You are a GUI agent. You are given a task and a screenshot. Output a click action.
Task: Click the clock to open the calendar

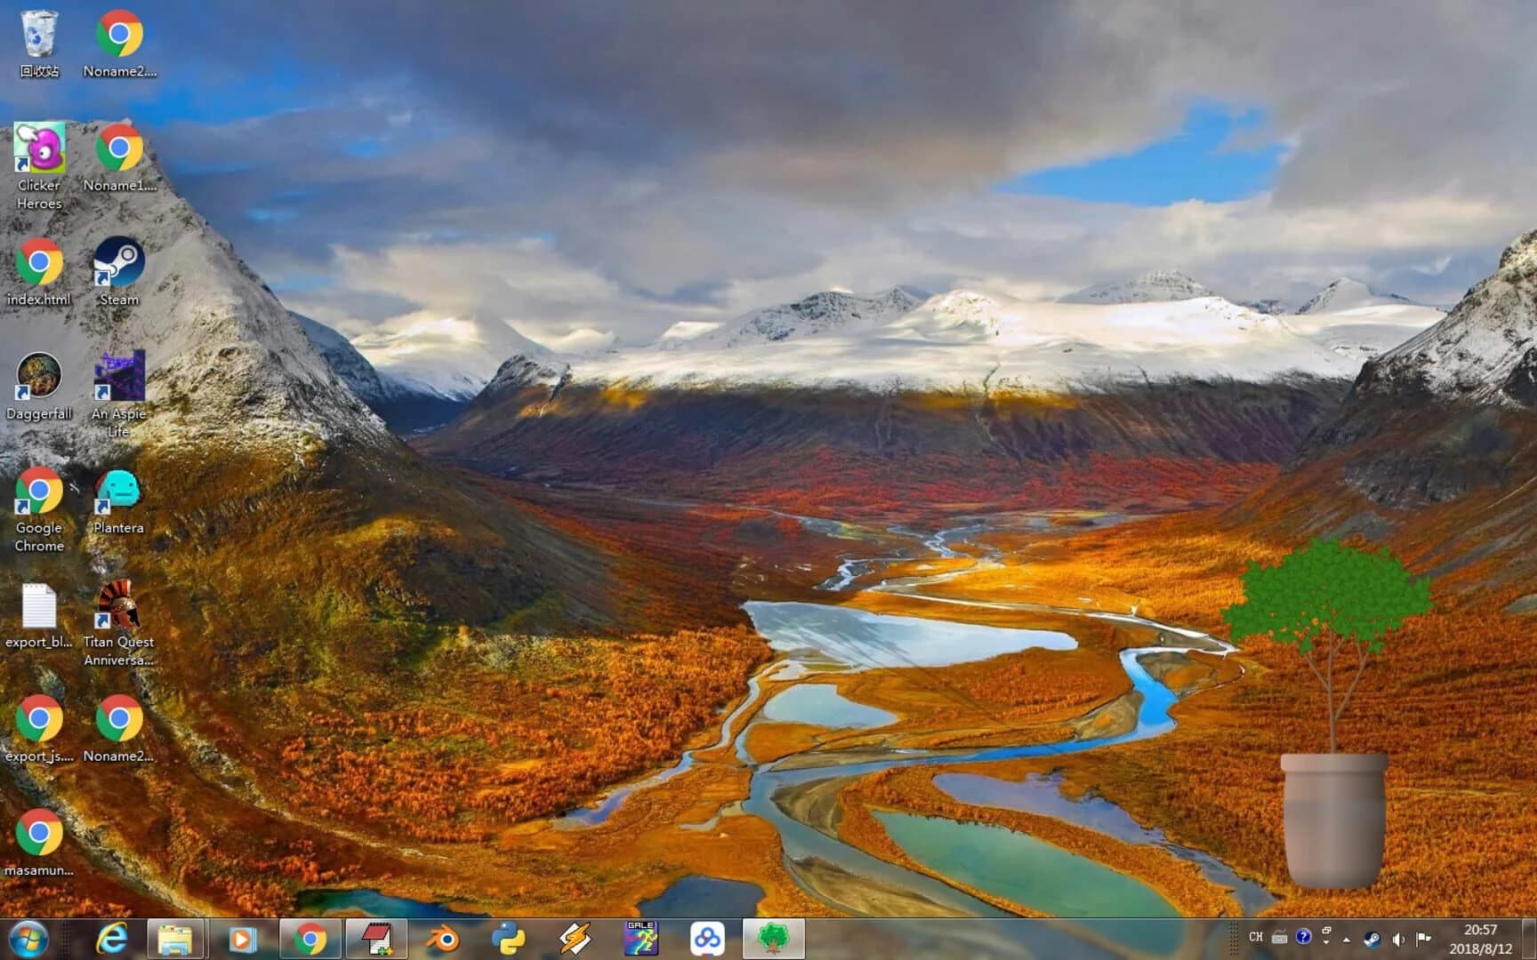[1479, 936]
